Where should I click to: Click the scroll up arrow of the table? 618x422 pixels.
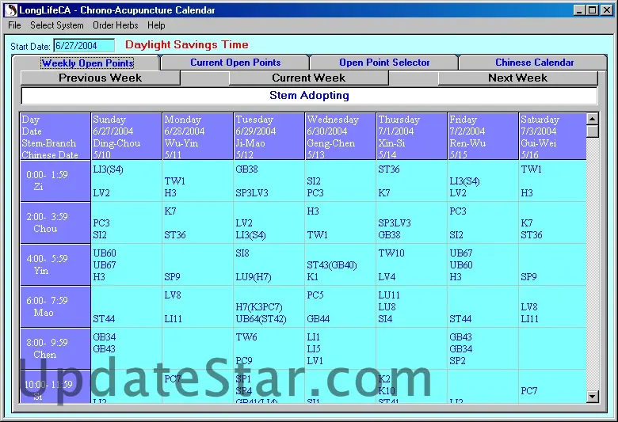592,119
